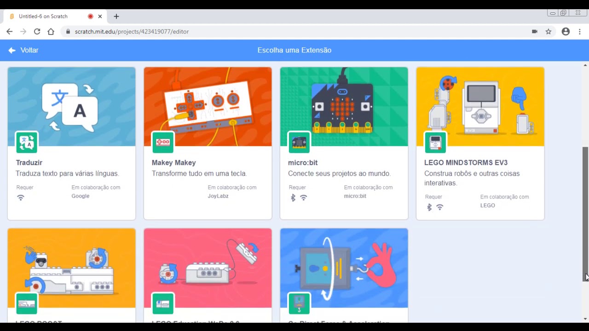Click the 'Transforme tudo em uma tecla.' description

click(199, 173)
